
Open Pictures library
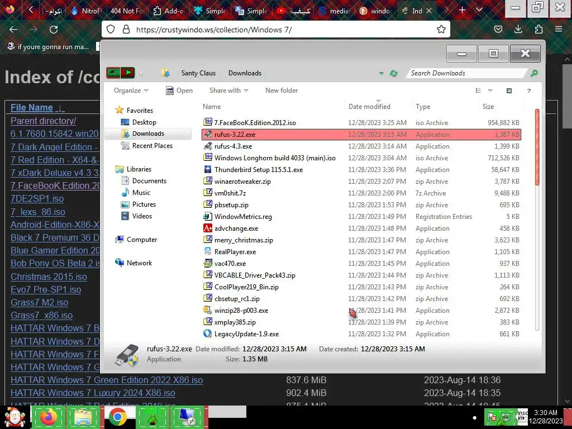[x=144, y=204]
